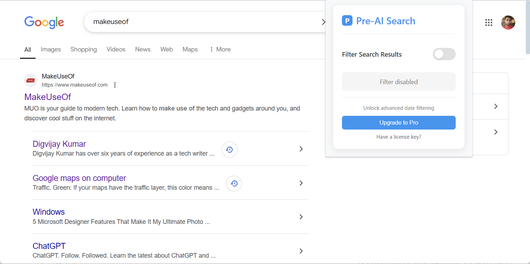
Task: Click the Google logo
Action: coord(44,22)
